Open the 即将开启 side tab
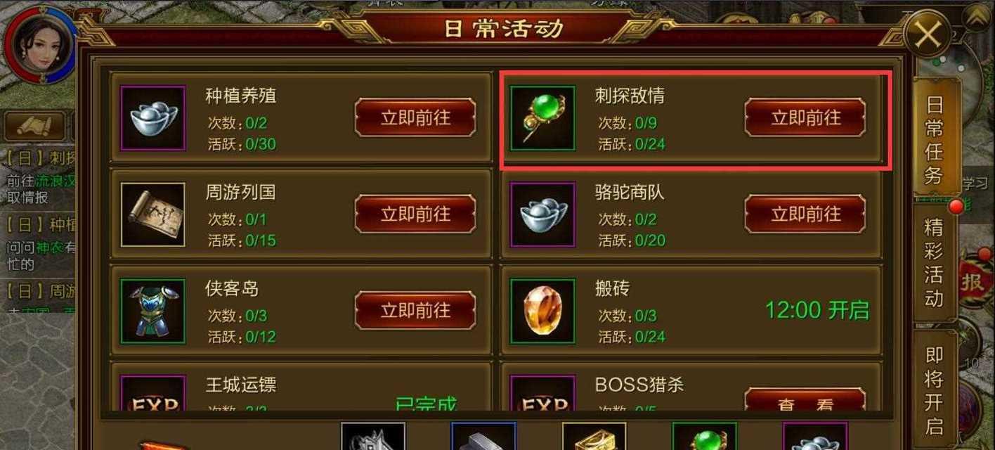The height and width of the screenshot is (450, 995). tap(934, 390)
